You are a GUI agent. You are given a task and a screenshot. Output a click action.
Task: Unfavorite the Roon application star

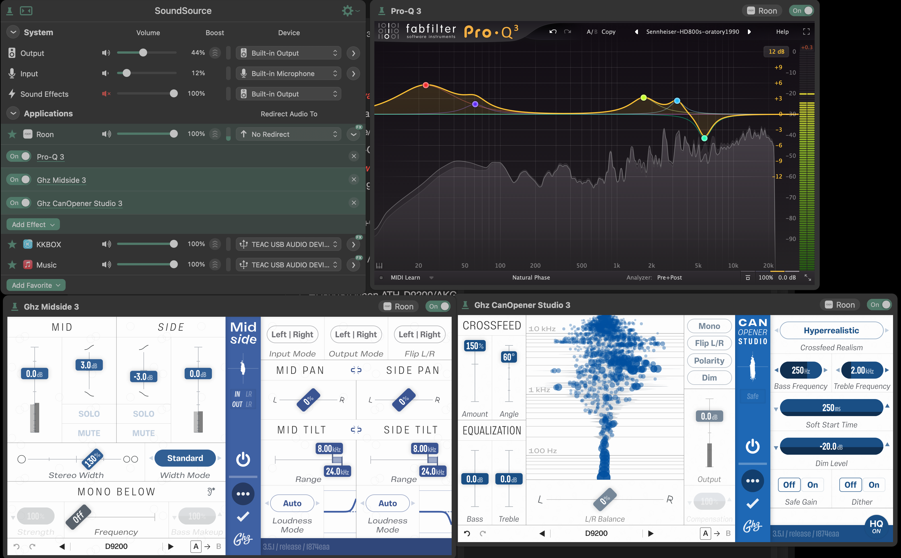pyautogui.click(x=12, y=134)
